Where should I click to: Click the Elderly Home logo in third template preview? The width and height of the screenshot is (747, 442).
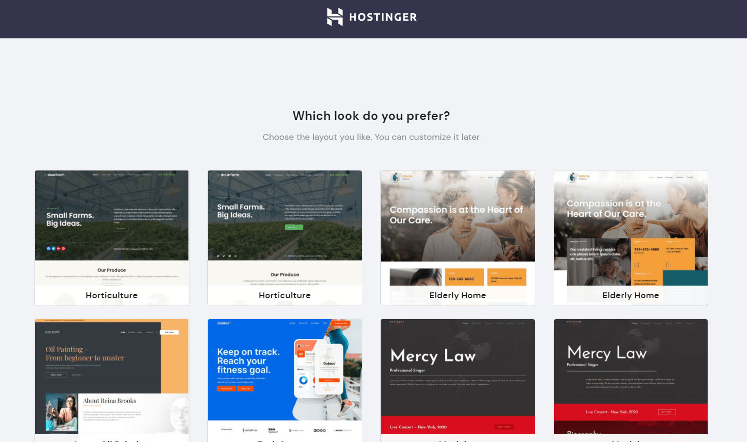[403, 177]
